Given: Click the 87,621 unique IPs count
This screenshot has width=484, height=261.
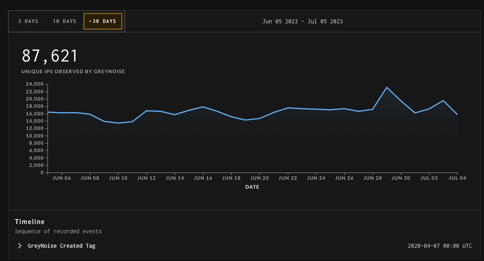Looking at the screenshot, I should [50, 56].
